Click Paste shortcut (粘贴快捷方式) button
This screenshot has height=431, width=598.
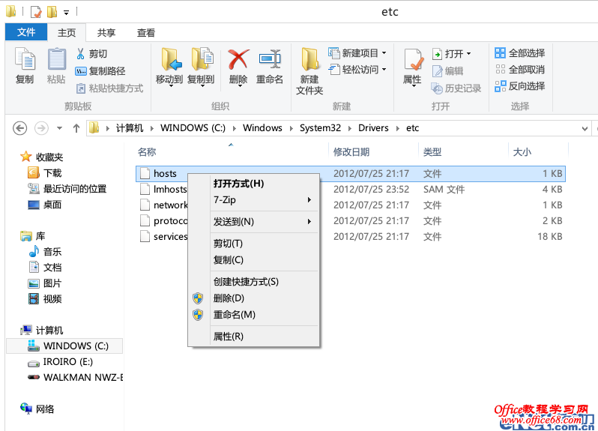coord(109,88)
